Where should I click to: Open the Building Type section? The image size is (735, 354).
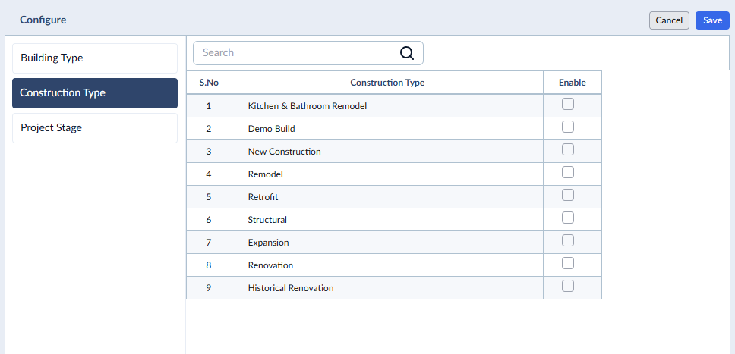pyautogui.click(x=95, y=58)
